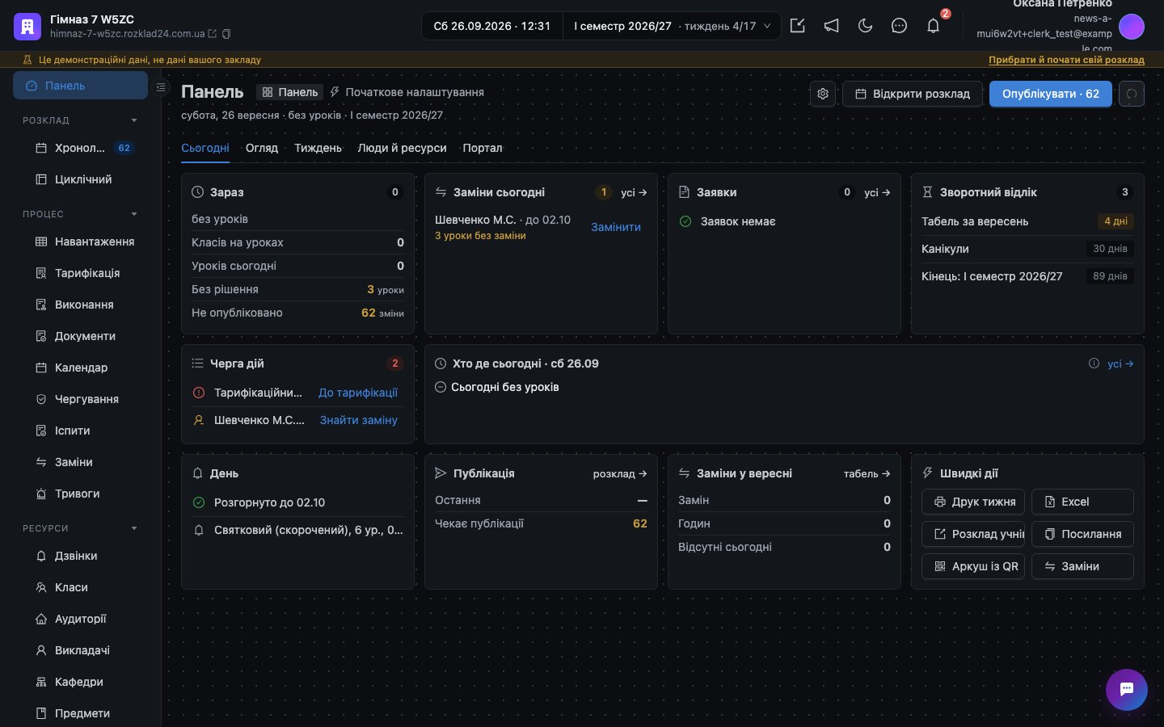Click the Аркуш із QR button
1164x727 pixels.
(x=973, y=566)
